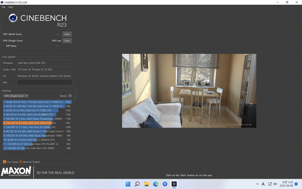The width and height of the screenshot is (302, 189).
Task: Launch Microsoft Edge from taskbar
Action: click(x=156, y=184)
